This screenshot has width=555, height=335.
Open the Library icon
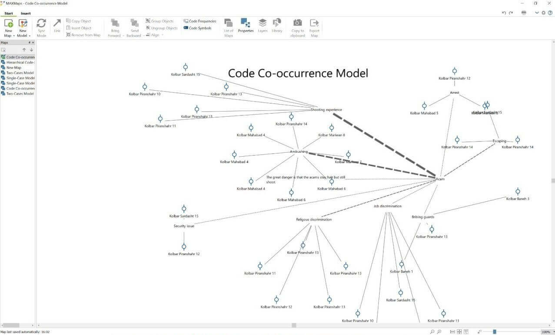(277, 23)
